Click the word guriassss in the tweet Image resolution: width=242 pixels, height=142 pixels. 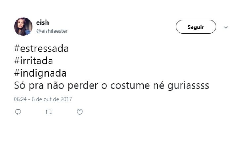pyautogui.click(x=188, y=86)
